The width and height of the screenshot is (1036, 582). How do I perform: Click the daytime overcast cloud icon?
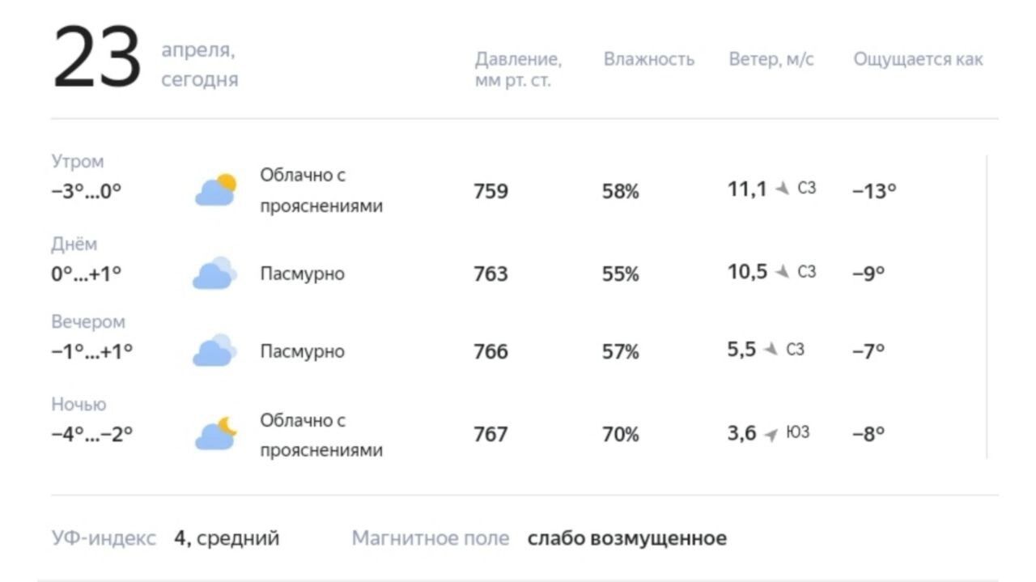[x=214, y=273]
